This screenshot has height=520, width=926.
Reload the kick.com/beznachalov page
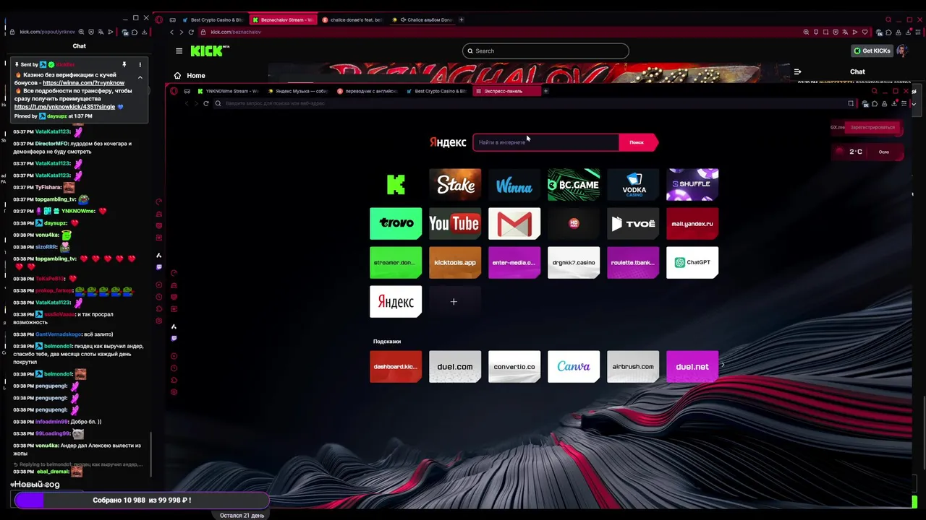191,32
